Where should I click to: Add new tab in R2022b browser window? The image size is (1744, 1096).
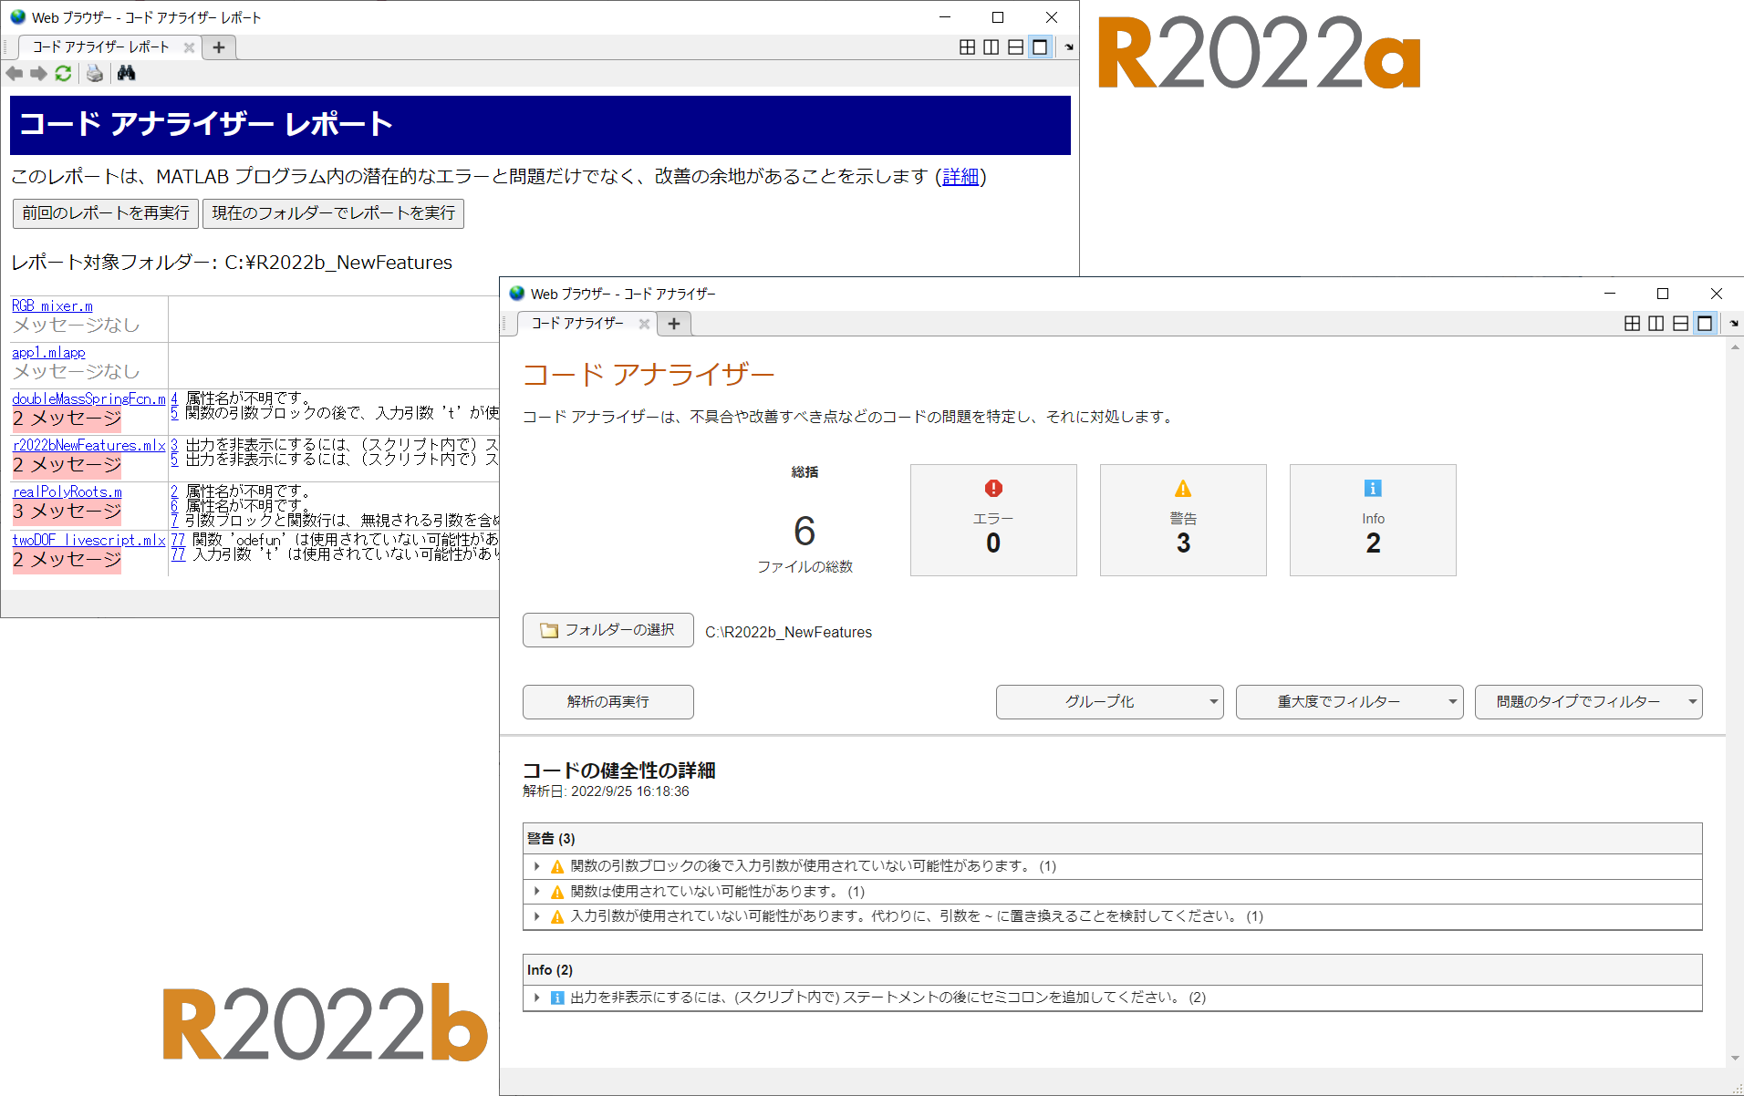click(x=674, y=324)
